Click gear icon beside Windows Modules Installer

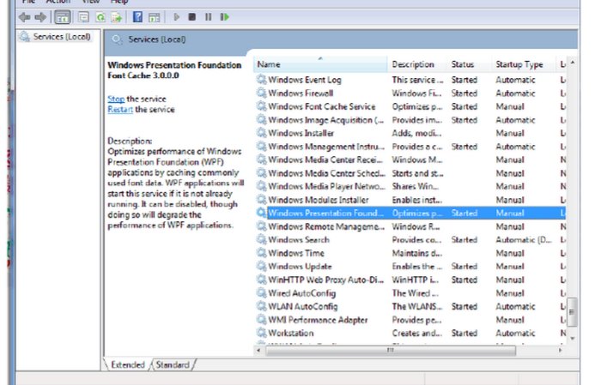[261, 200]
